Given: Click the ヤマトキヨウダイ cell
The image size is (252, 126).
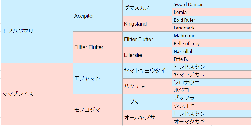Looking at the screenshot, I should 147,70.
